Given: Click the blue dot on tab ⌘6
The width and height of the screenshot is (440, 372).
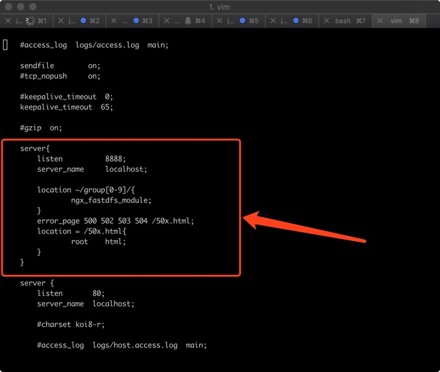Looking at the screenshot, I should pos(296,21).
